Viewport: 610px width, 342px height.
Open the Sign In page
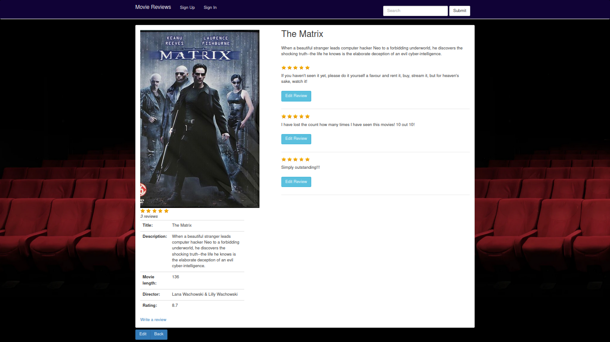pos(210,8)
